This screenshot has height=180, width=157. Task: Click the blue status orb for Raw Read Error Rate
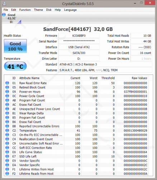coord(7,83)
